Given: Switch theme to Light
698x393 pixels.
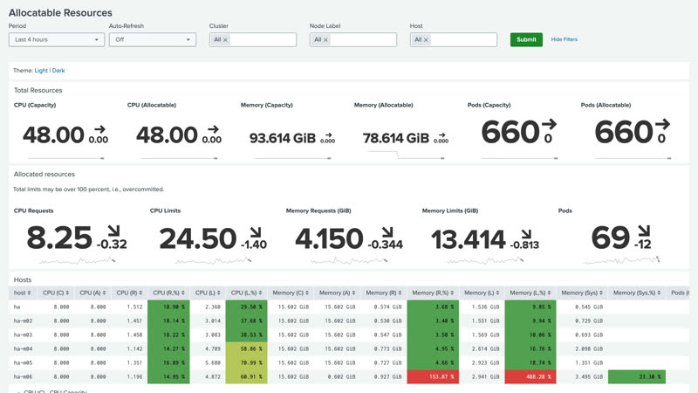Looking at the screenshot, I should pyautogui.click(x=41, y=71).
